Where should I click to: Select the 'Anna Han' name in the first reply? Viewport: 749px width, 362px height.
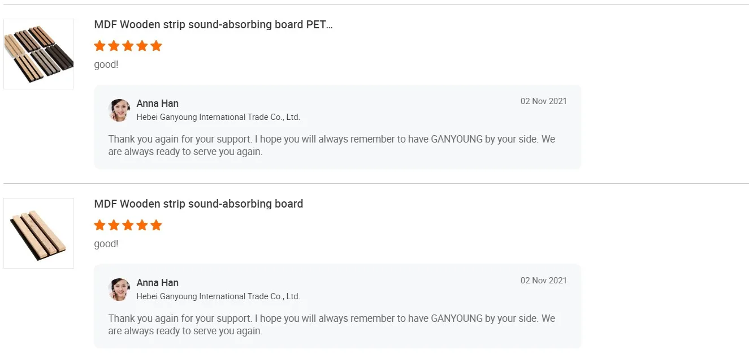click(x=157, y=104)
